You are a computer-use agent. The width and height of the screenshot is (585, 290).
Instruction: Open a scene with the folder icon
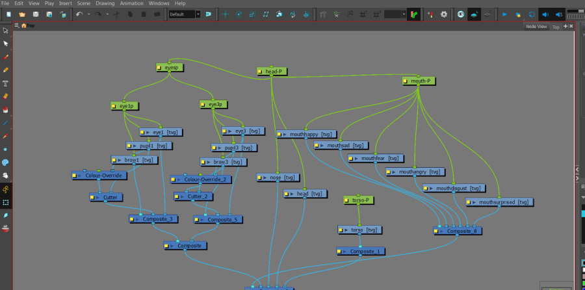click(x=22, y=14)
